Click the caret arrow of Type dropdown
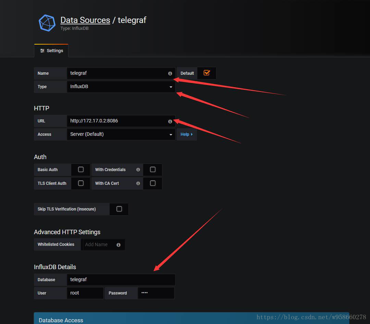The width and height of the screenshot is (370, 324). pyautogui.click(x=171, y=87)
